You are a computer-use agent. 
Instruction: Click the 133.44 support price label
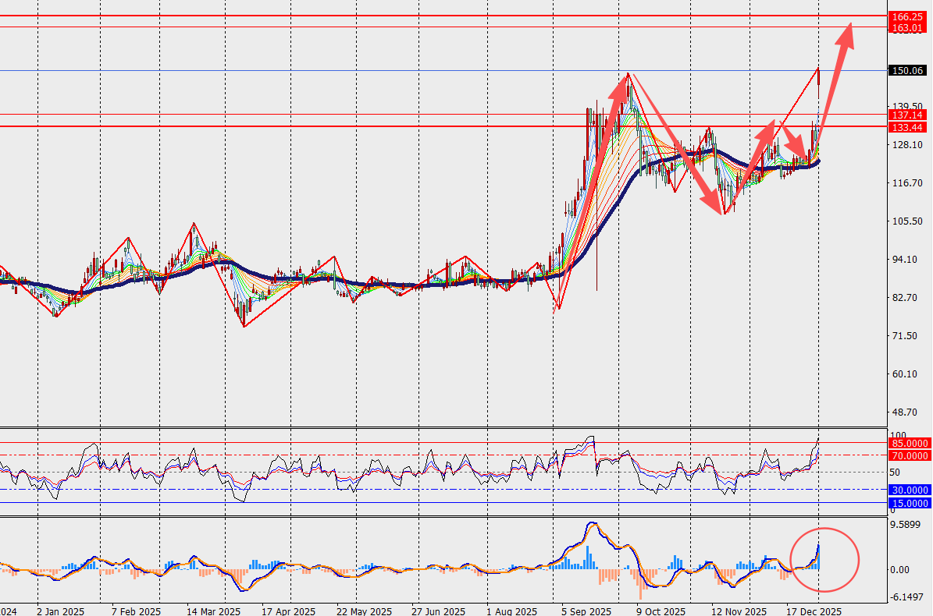908,127
